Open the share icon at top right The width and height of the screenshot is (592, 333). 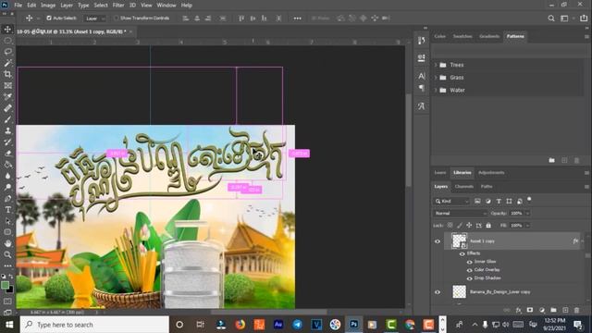(x=584, y=18)
